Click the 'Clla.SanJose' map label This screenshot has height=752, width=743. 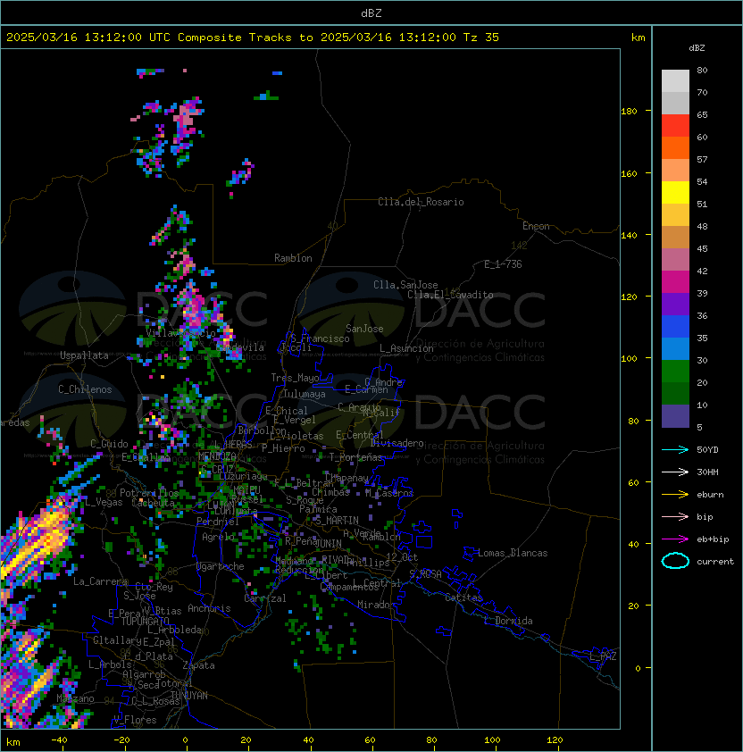tap(405, 285)
